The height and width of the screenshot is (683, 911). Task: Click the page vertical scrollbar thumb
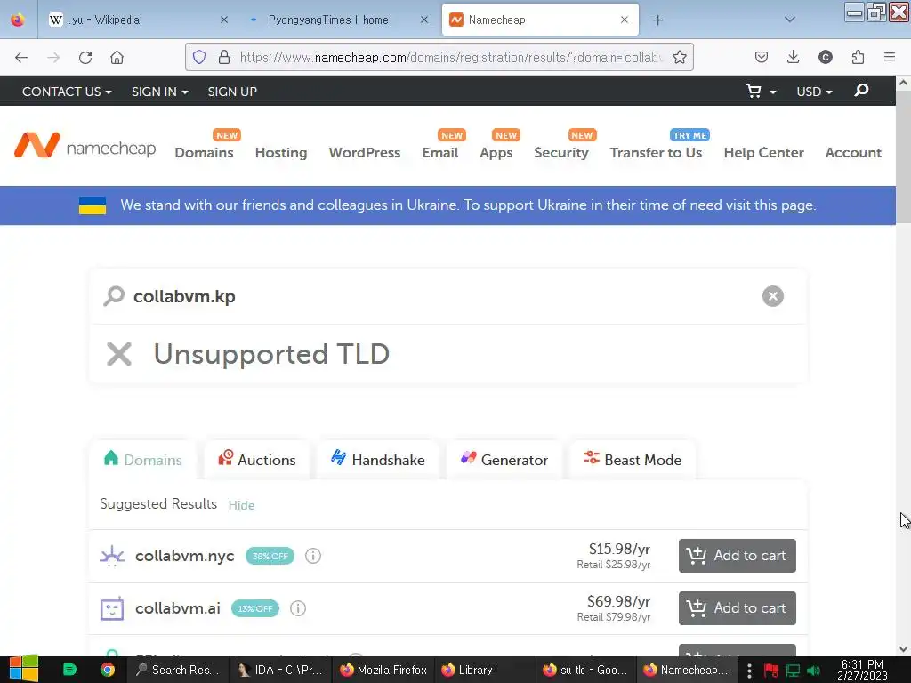903,157
